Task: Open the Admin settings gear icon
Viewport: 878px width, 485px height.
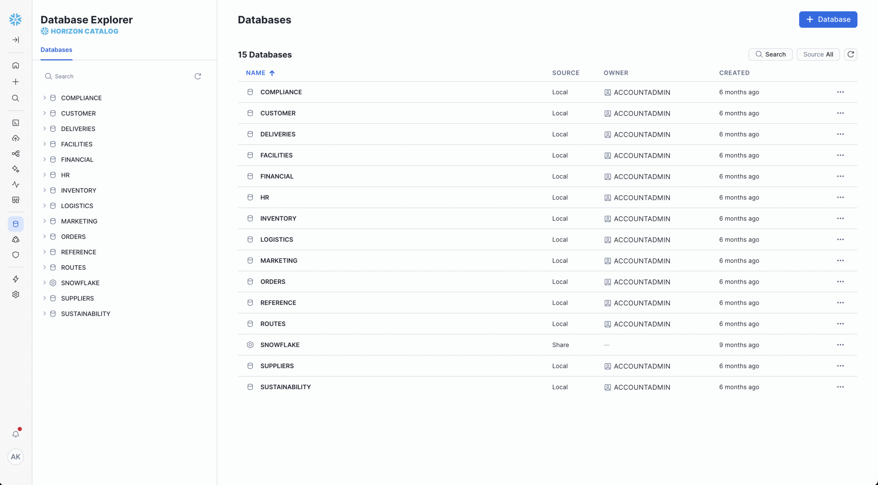Action: pyautogui.click(x=15, y=294)
